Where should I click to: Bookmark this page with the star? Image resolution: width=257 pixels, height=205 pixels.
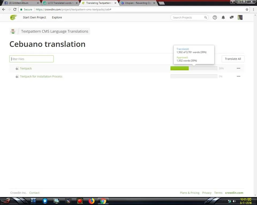[x=247, y=10]
